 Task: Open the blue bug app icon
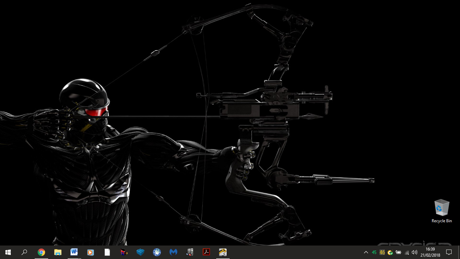coord(157,252)
